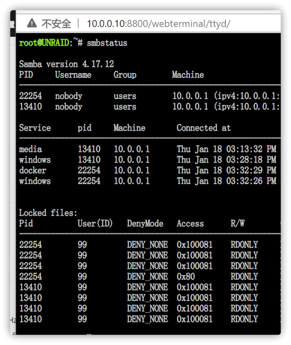The height and width of the screenshot is (345, 291).
Task: Click the User(ID) column header
Action: pyautogui.click(x=95, y=224)
